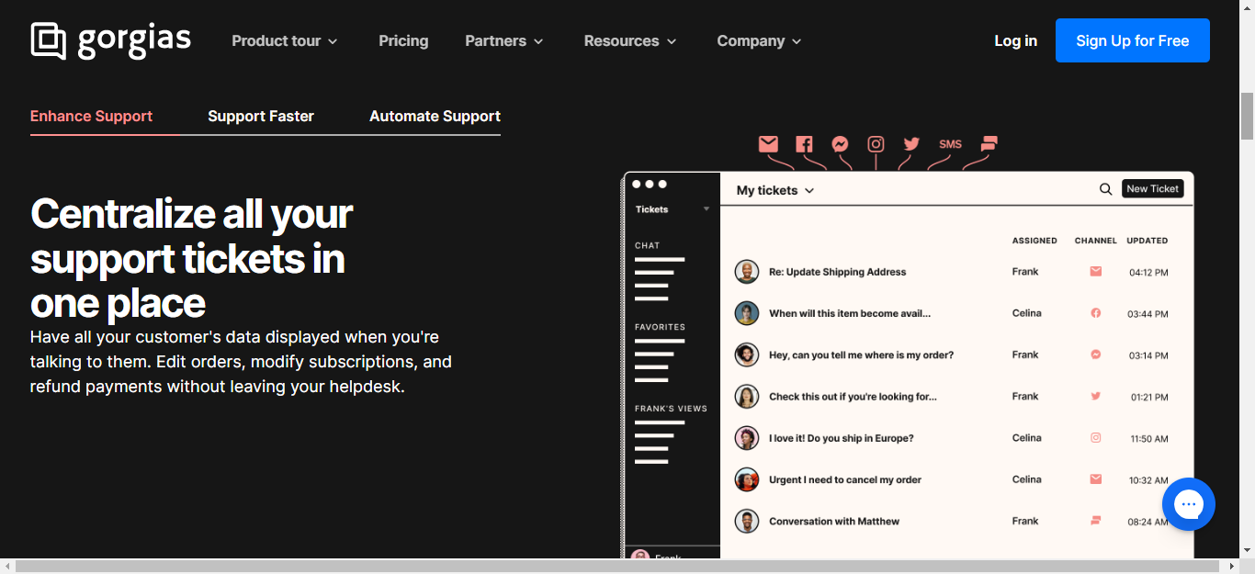Viewport: 1255px width, 574px height.
Task: Click avatar beside I love it! ticket
Action: [747, 438]
